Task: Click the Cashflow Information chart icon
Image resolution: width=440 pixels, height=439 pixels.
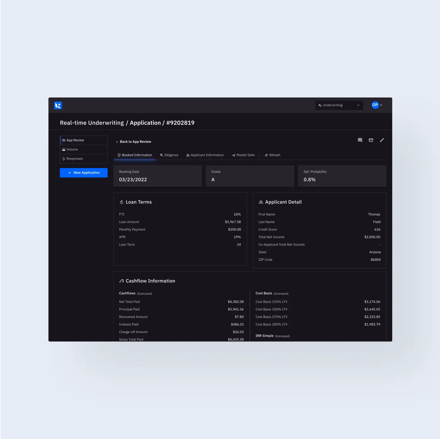Action: click(122, 281)
